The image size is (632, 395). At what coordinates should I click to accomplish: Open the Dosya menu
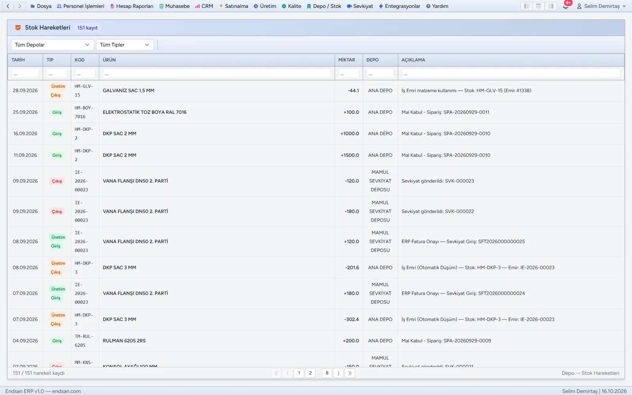click(41, 6)
